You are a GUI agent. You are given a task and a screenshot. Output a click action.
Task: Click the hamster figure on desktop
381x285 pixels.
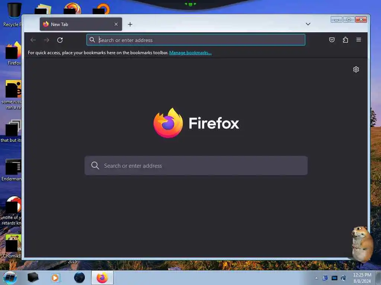pyautogui.click(x=362, y=245)
